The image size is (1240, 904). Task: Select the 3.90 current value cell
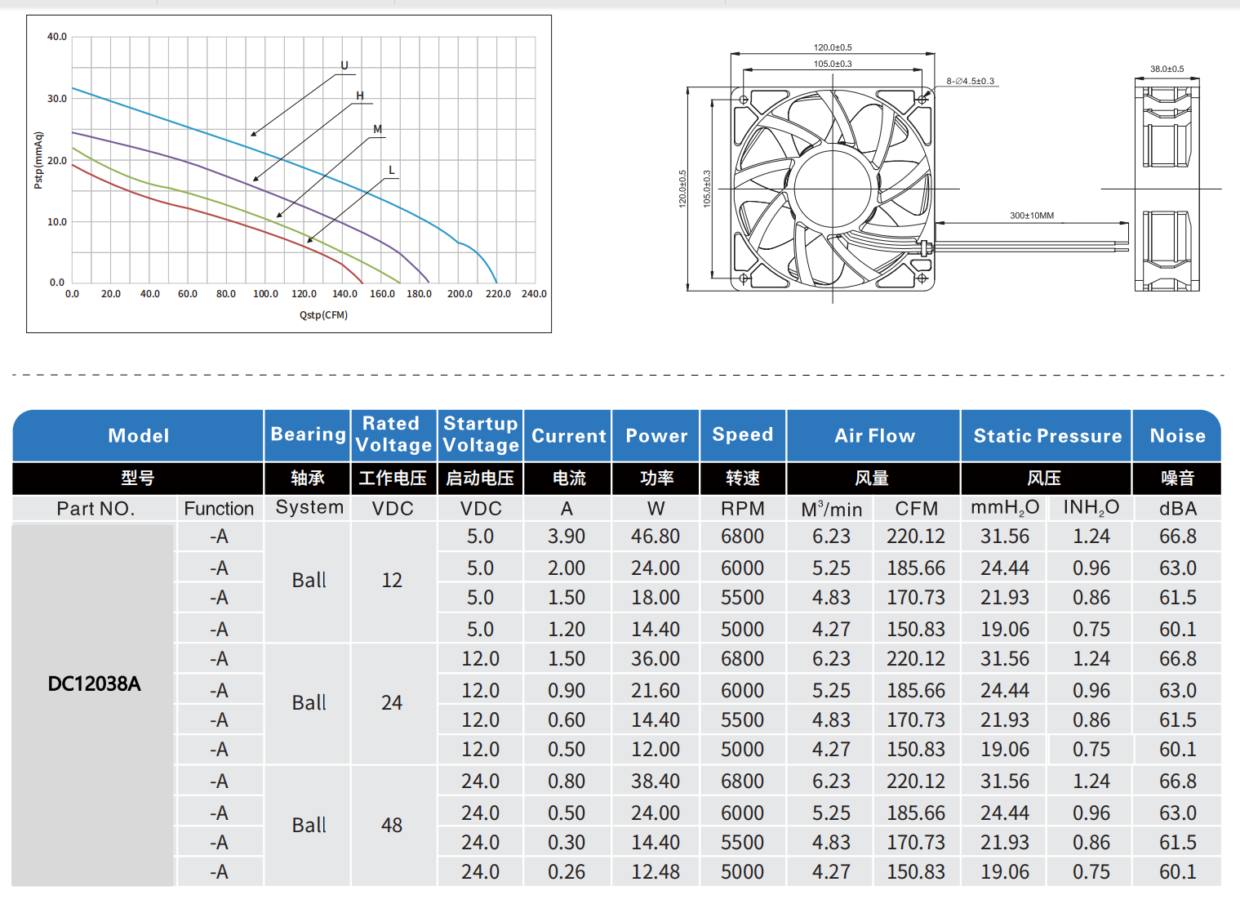pyautogui.click(x=567, y=537)
